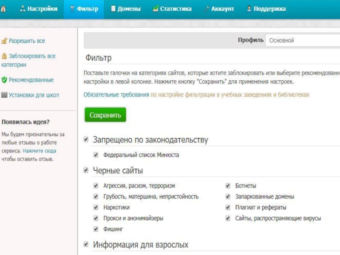The width and height of the screenshot is (340, 255).
Task: Toggle the Ботнеты checkbox
Action: [x=228, y=186]
